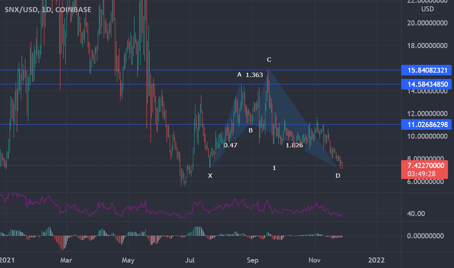Click the 40.00 RSI scale label
454x268 pixels.
pyautogui.click(x=416, y=213)
